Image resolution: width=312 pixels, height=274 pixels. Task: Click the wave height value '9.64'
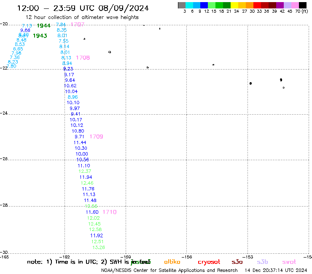[70, 80]
